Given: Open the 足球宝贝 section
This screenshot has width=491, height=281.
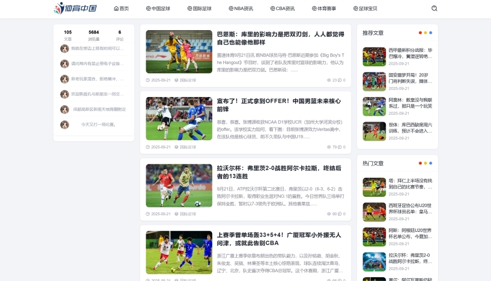Looking at the screenshot, I should [365, 8].
